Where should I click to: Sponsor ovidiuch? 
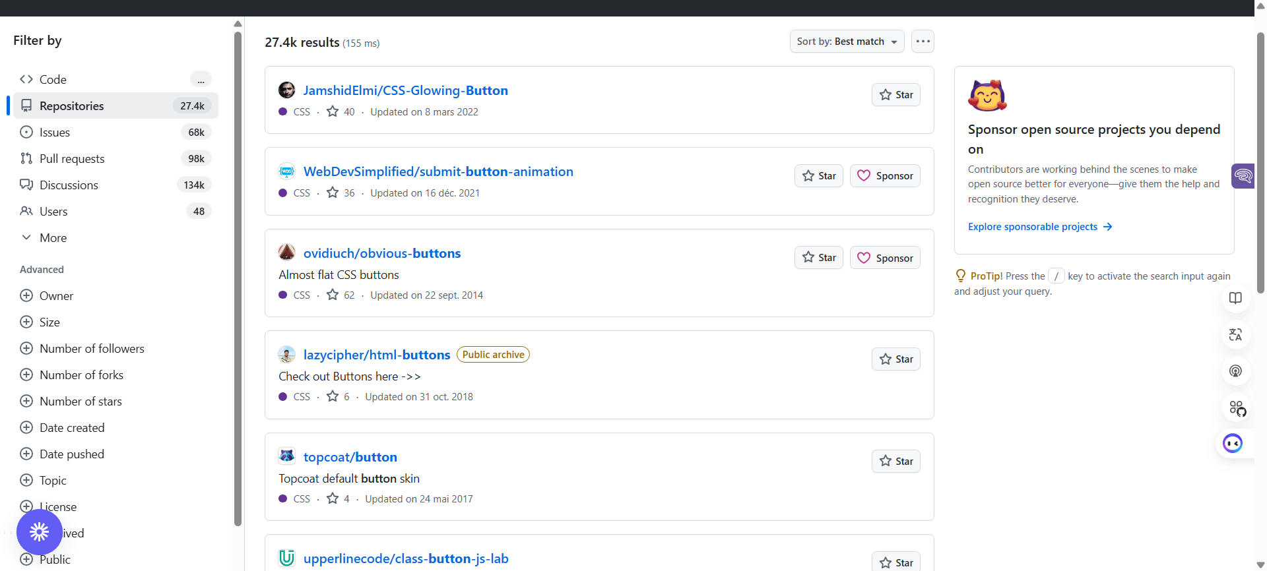pyautogui.click(x=885, y=258)
